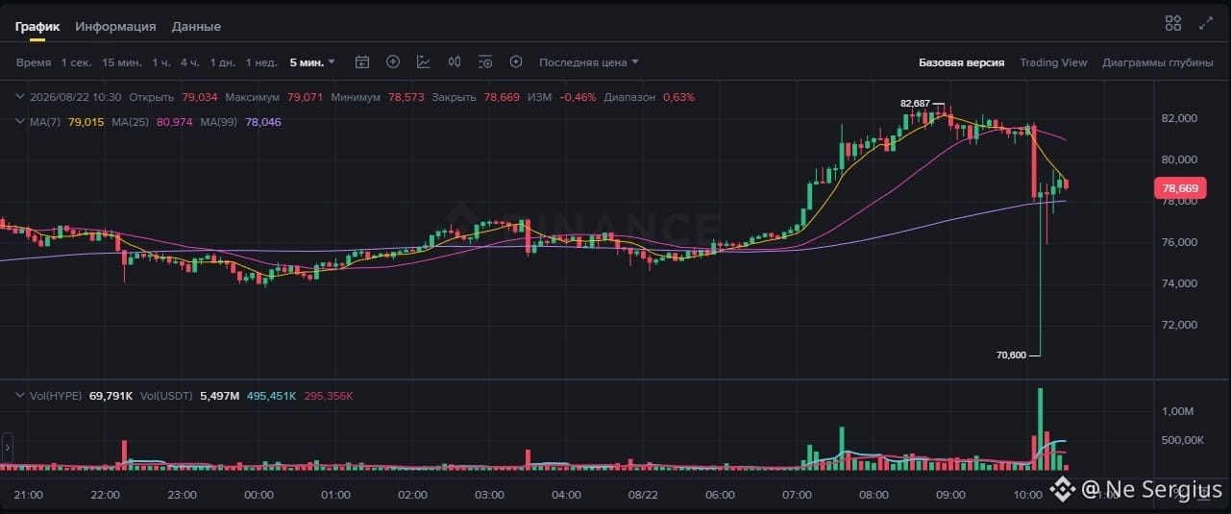Collapse the Vol(HYPE) indicator chevron

click(21, 395)
